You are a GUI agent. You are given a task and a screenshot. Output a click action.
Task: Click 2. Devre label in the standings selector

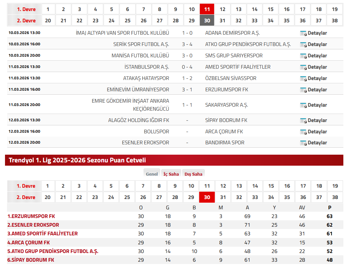coord(26,197)
